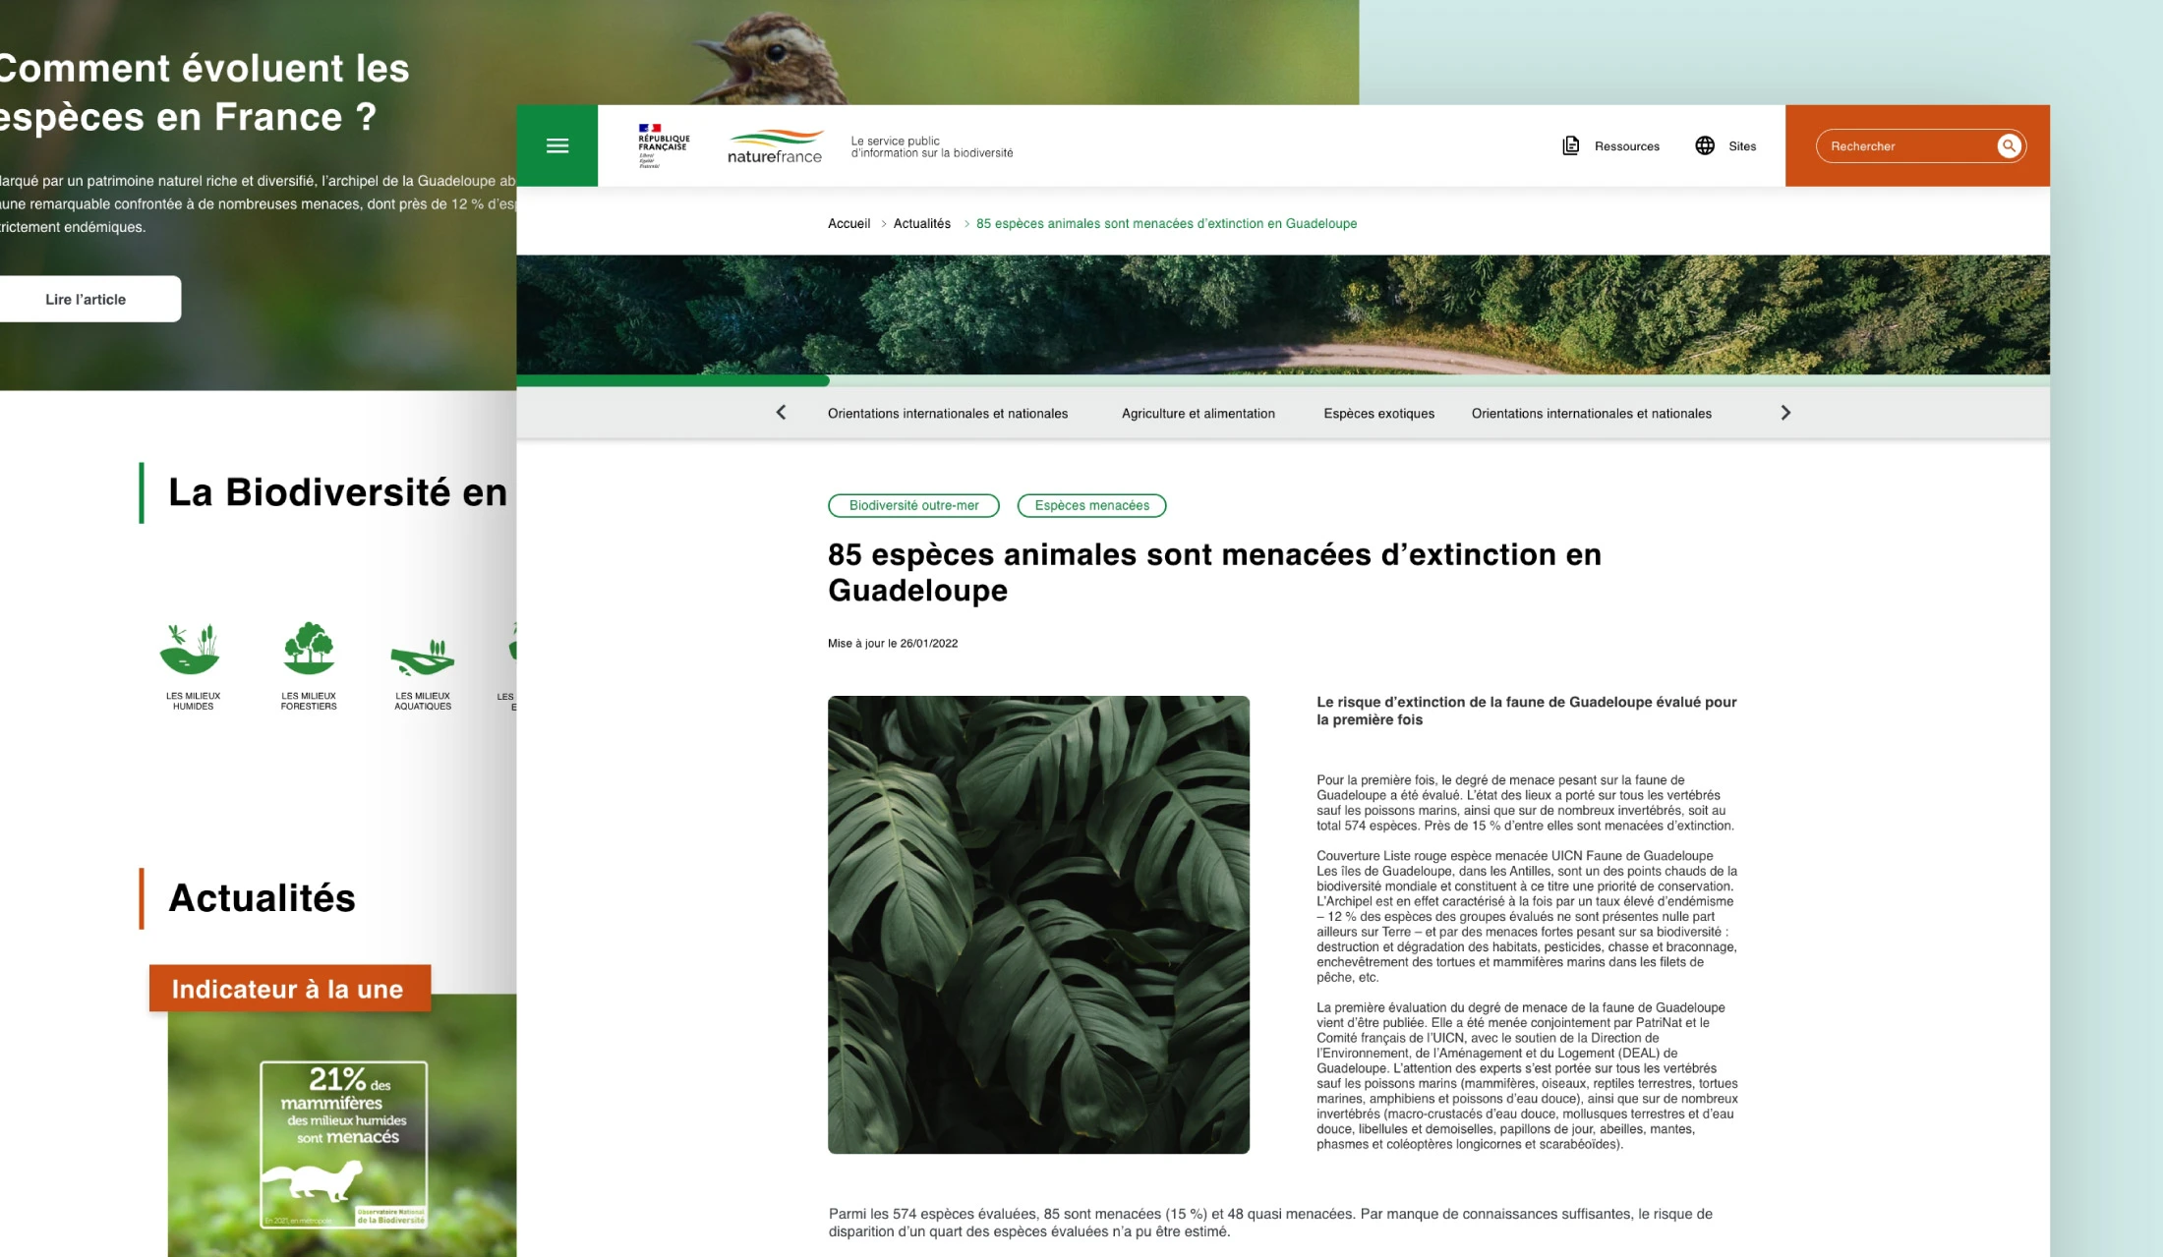Switch to Agriculture et alimentation
Viewport: 2163px width, 1257px height.
(x=1198, y=413)
